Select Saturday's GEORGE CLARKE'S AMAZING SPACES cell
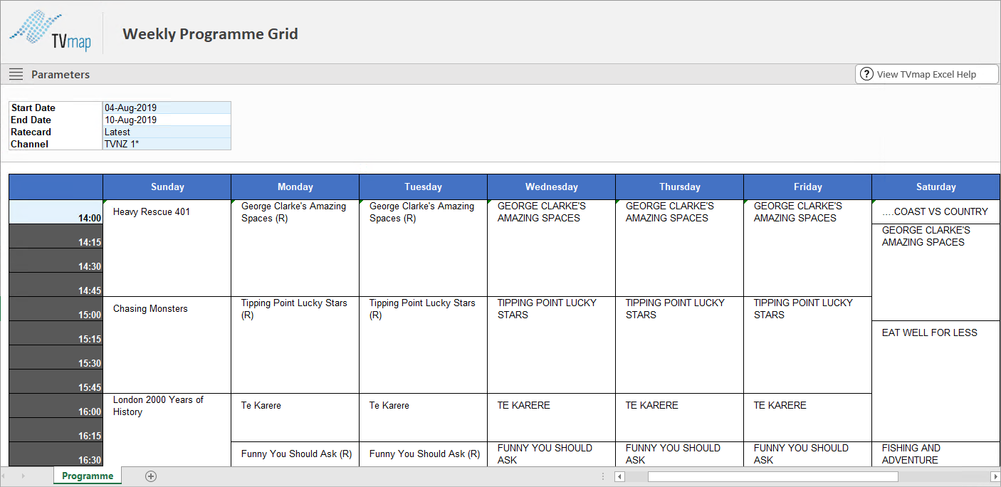Image resolution: width=1001 pixels, height=487 pixels. click(x=936, y=272)
